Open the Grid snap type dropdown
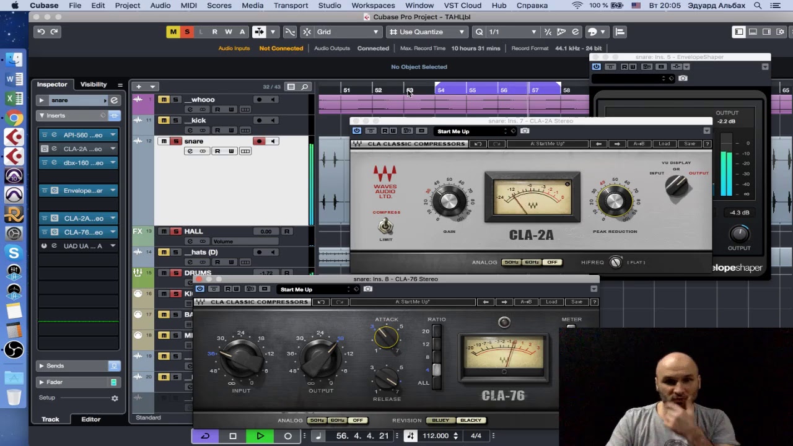The image size is (793, 446). pyautogui.click(x=348, y=32)
